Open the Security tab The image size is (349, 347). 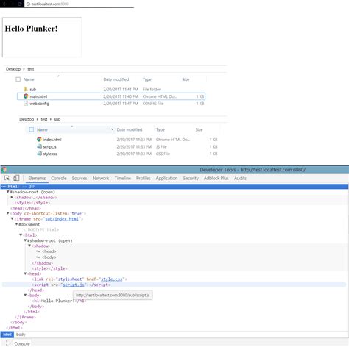(x=191, y=178)
